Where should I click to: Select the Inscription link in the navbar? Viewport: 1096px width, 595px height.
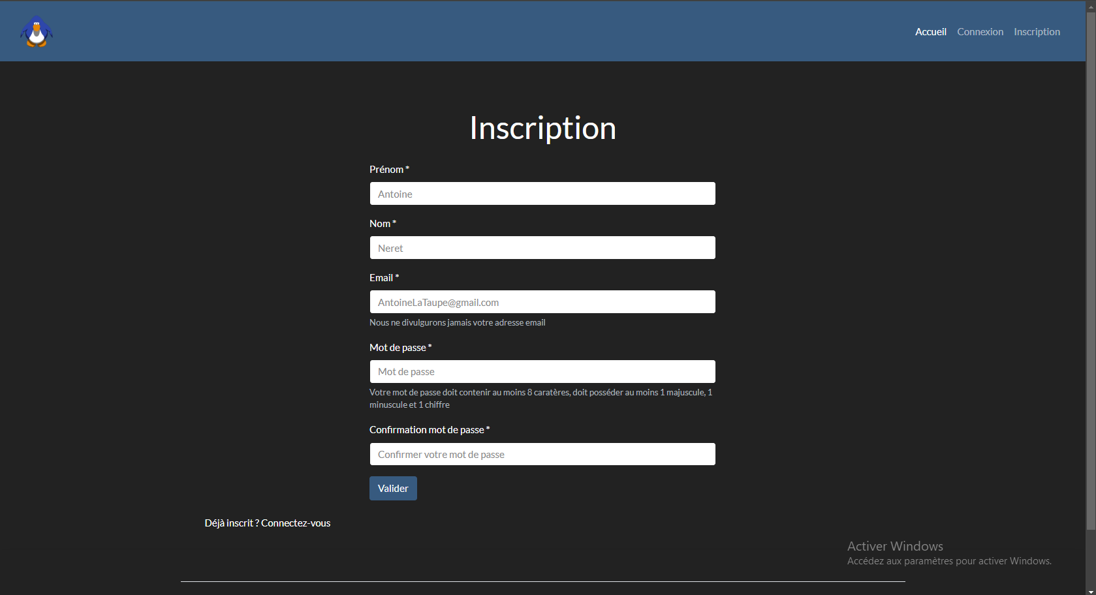(x=1037, y=32)
